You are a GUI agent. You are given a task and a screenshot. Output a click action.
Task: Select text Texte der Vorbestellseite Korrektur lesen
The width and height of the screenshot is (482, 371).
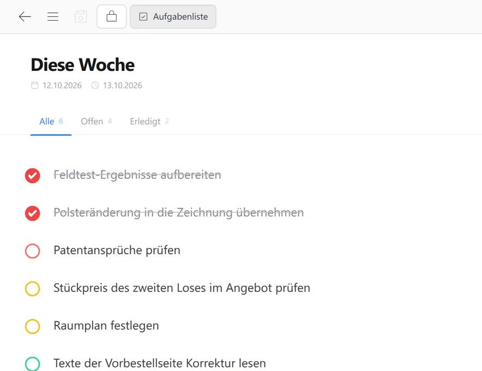[x=160, y=363]
